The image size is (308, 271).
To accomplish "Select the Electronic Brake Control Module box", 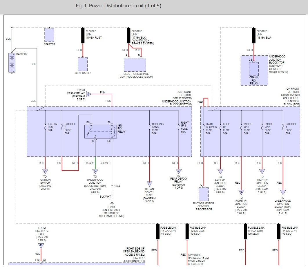I will 135,65.
